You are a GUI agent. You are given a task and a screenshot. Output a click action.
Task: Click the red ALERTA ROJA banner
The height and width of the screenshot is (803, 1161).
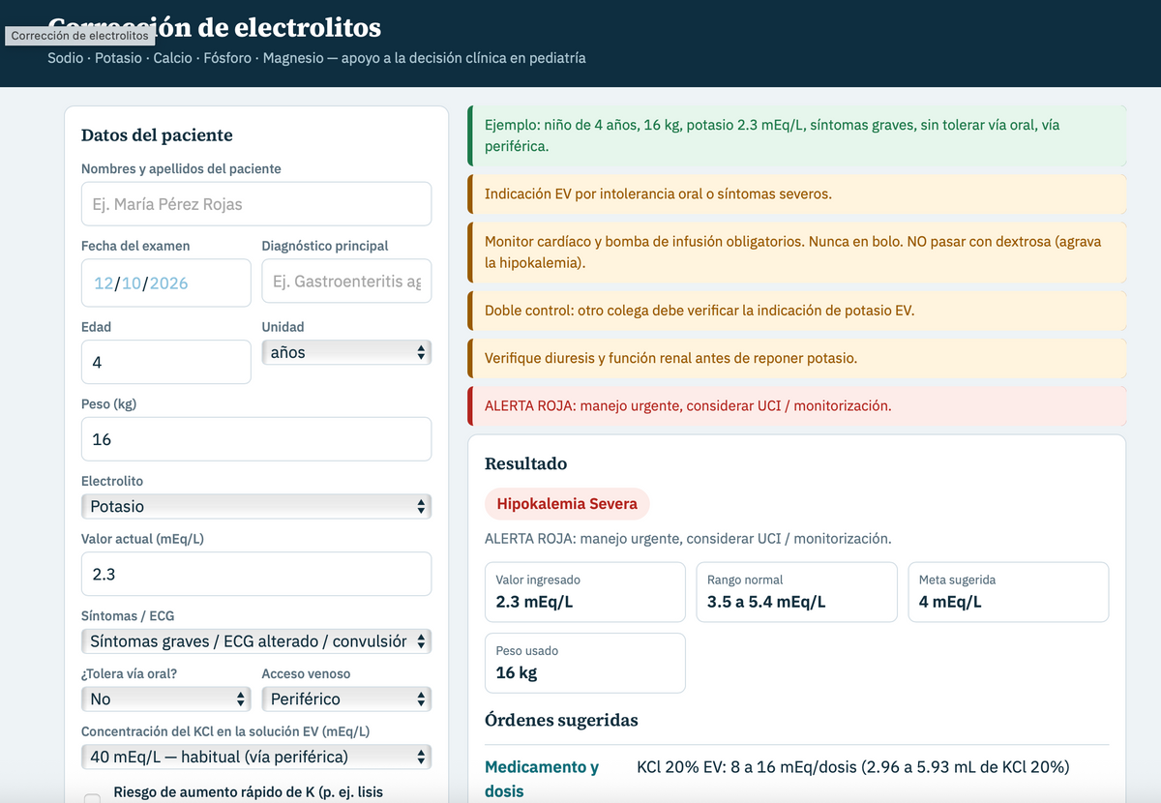[x=797, y=405]
